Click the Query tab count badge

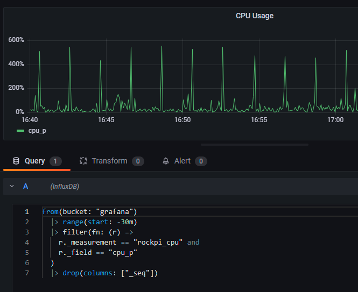click(55, 161)
